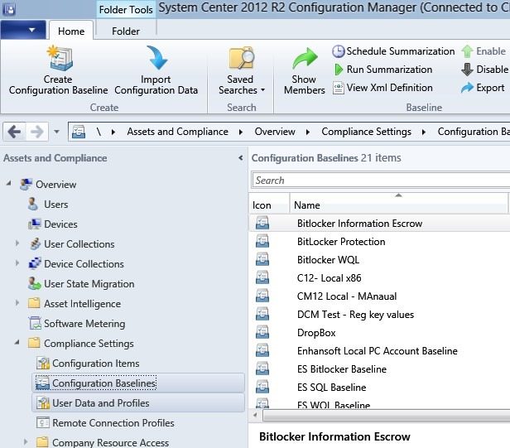The image size is (510, 448).
Task: Select DCM Test - Reg key values
Action: (x=355, y=315)
